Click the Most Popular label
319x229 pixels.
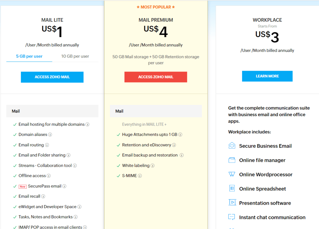pos(156,7)
